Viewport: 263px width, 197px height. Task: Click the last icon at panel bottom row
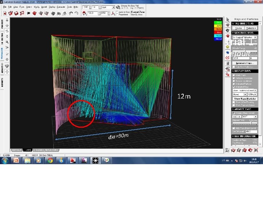coord(256,150)
